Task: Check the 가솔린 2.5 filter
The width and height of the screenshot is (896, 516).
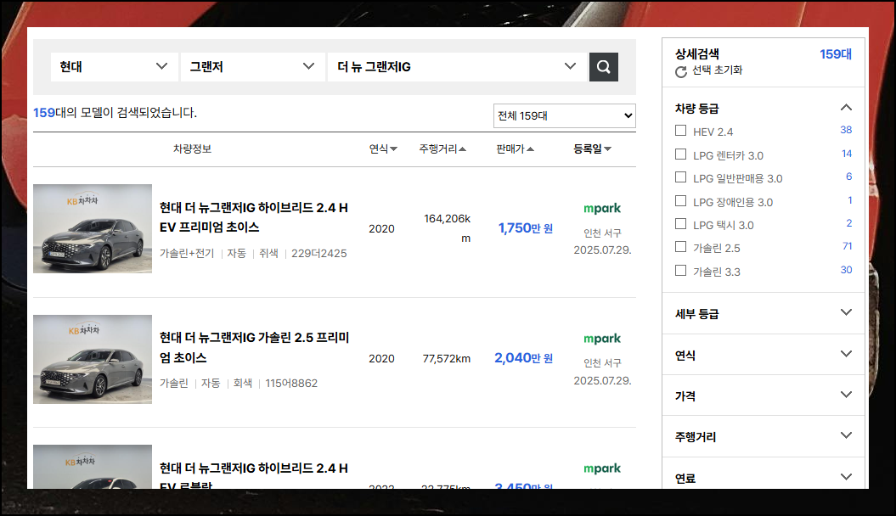Action: point(680,247)
